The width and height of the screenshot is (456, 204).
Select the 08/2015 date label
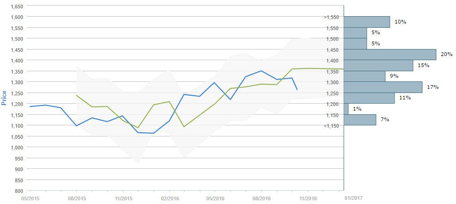[76, 198]
